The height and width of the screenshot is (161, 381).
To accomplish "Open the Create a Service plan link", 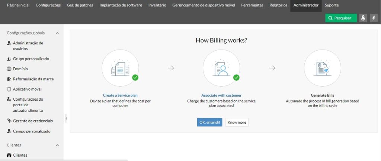I will 120,95.
